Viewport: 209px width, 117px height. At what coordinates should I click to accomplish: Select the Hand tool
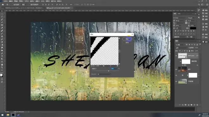tap(2, 65)
